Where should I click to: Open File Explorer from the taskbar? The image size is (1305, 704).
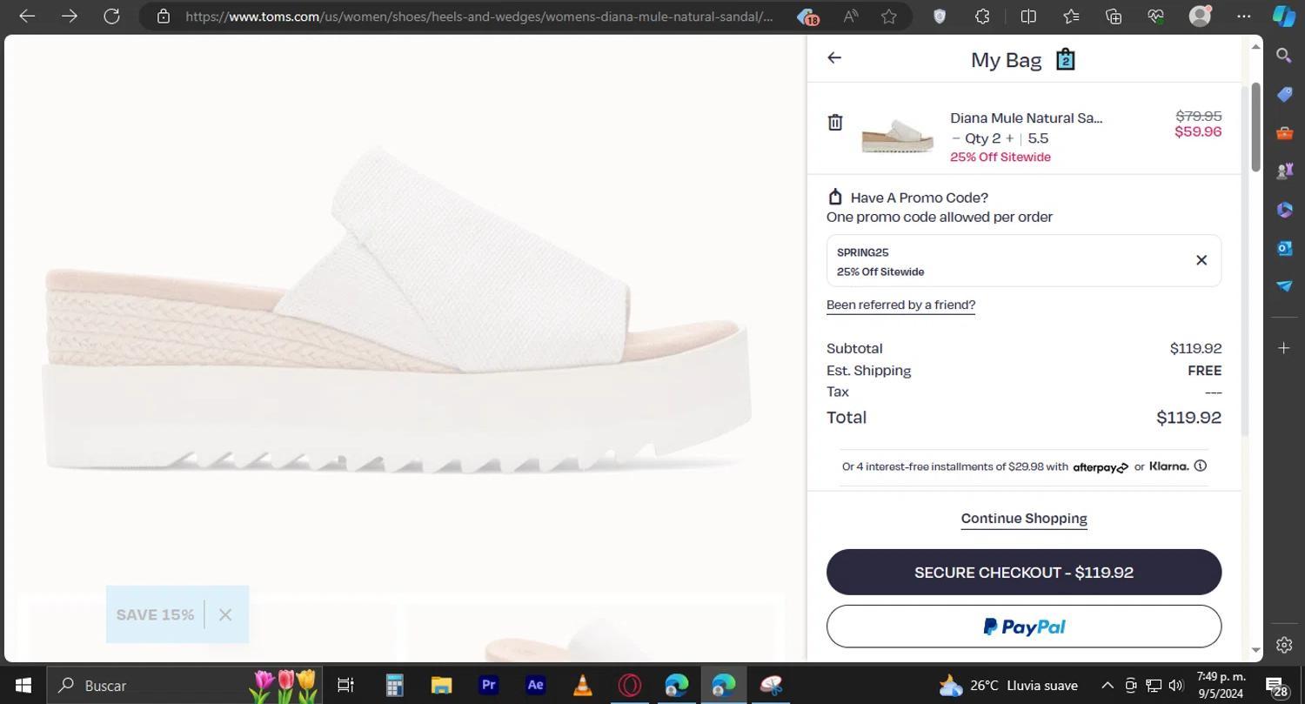[441, 685]
